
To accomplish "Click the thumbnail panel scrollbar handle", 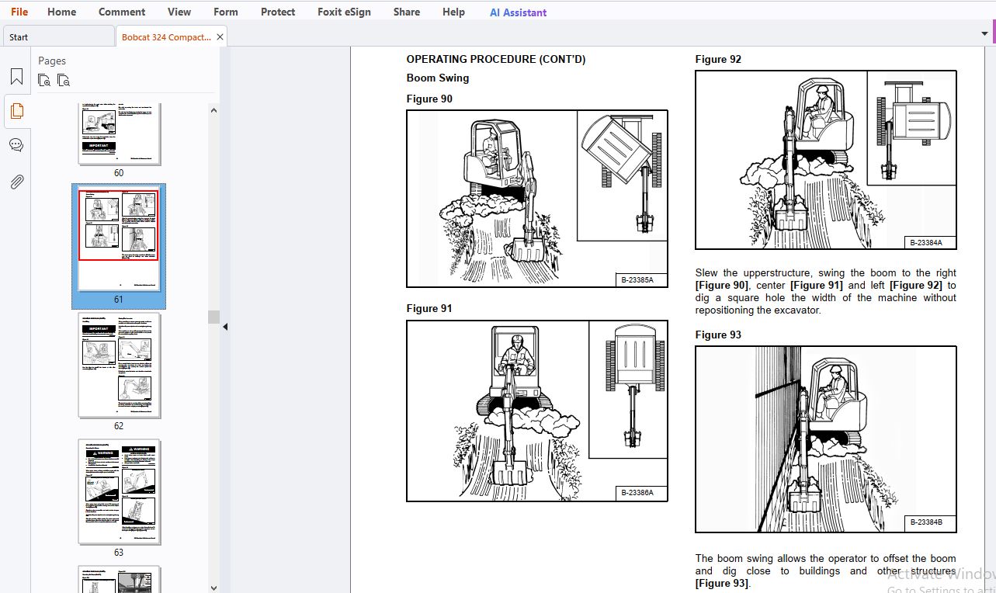I will pos(213,317).
